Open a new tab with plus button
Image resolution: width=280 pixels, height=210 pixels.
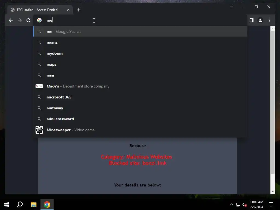(79, 10)
